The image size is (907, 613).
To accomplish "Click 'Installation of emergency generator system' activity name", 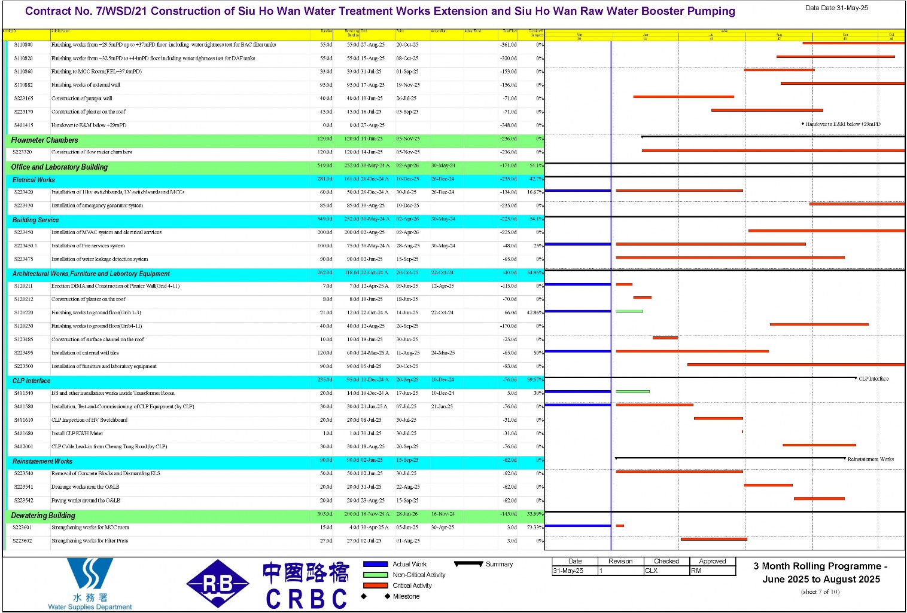I will (x=97, y=206).
